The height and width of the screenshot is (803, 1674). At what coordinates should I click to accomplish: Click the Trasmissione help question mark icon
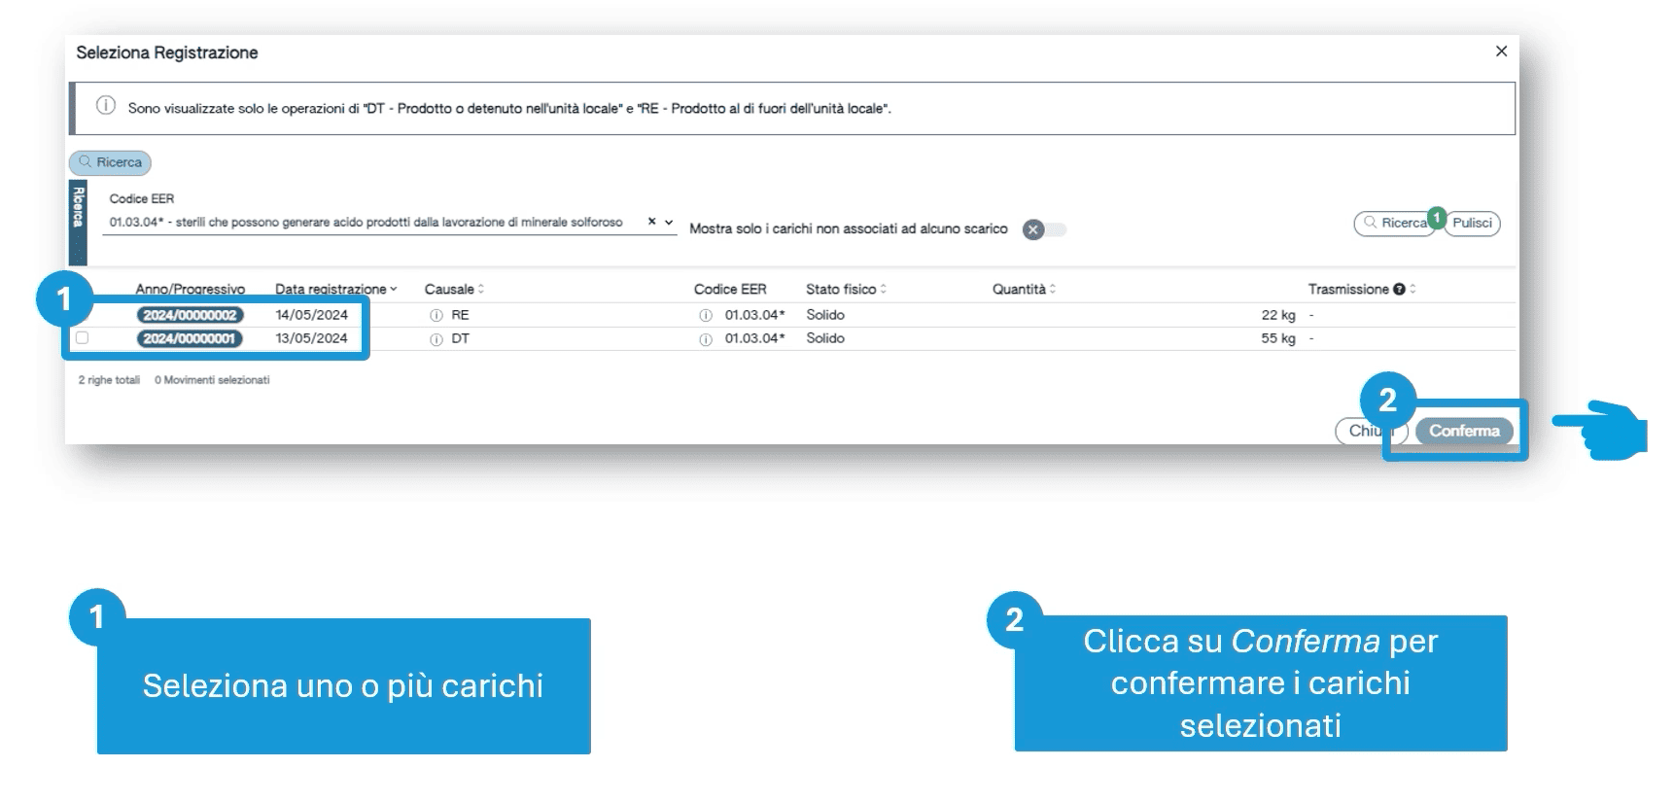click(1399, 290)
